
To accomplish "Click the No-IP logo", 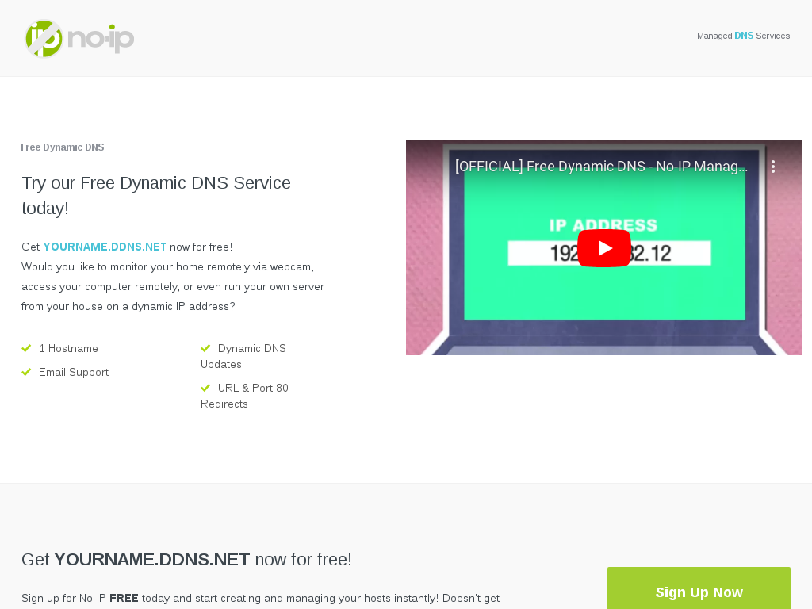I will (80, 38).
